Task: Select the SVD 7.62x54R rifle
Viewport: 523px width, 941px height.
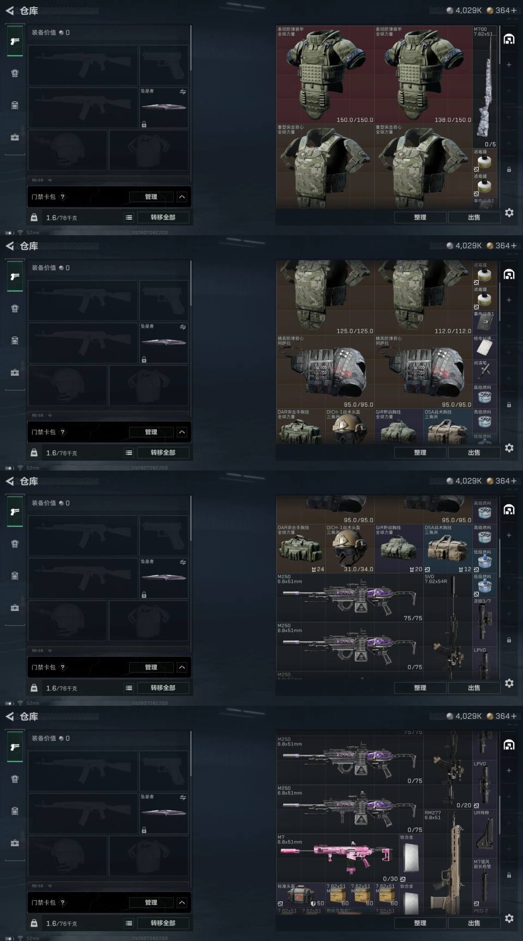Action: click(448, 626)
